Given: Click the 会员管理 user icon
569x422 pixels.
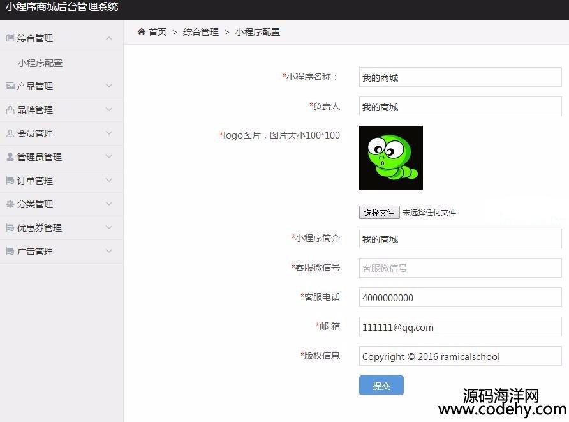Looking at the screenshot, I should [10, 133].
